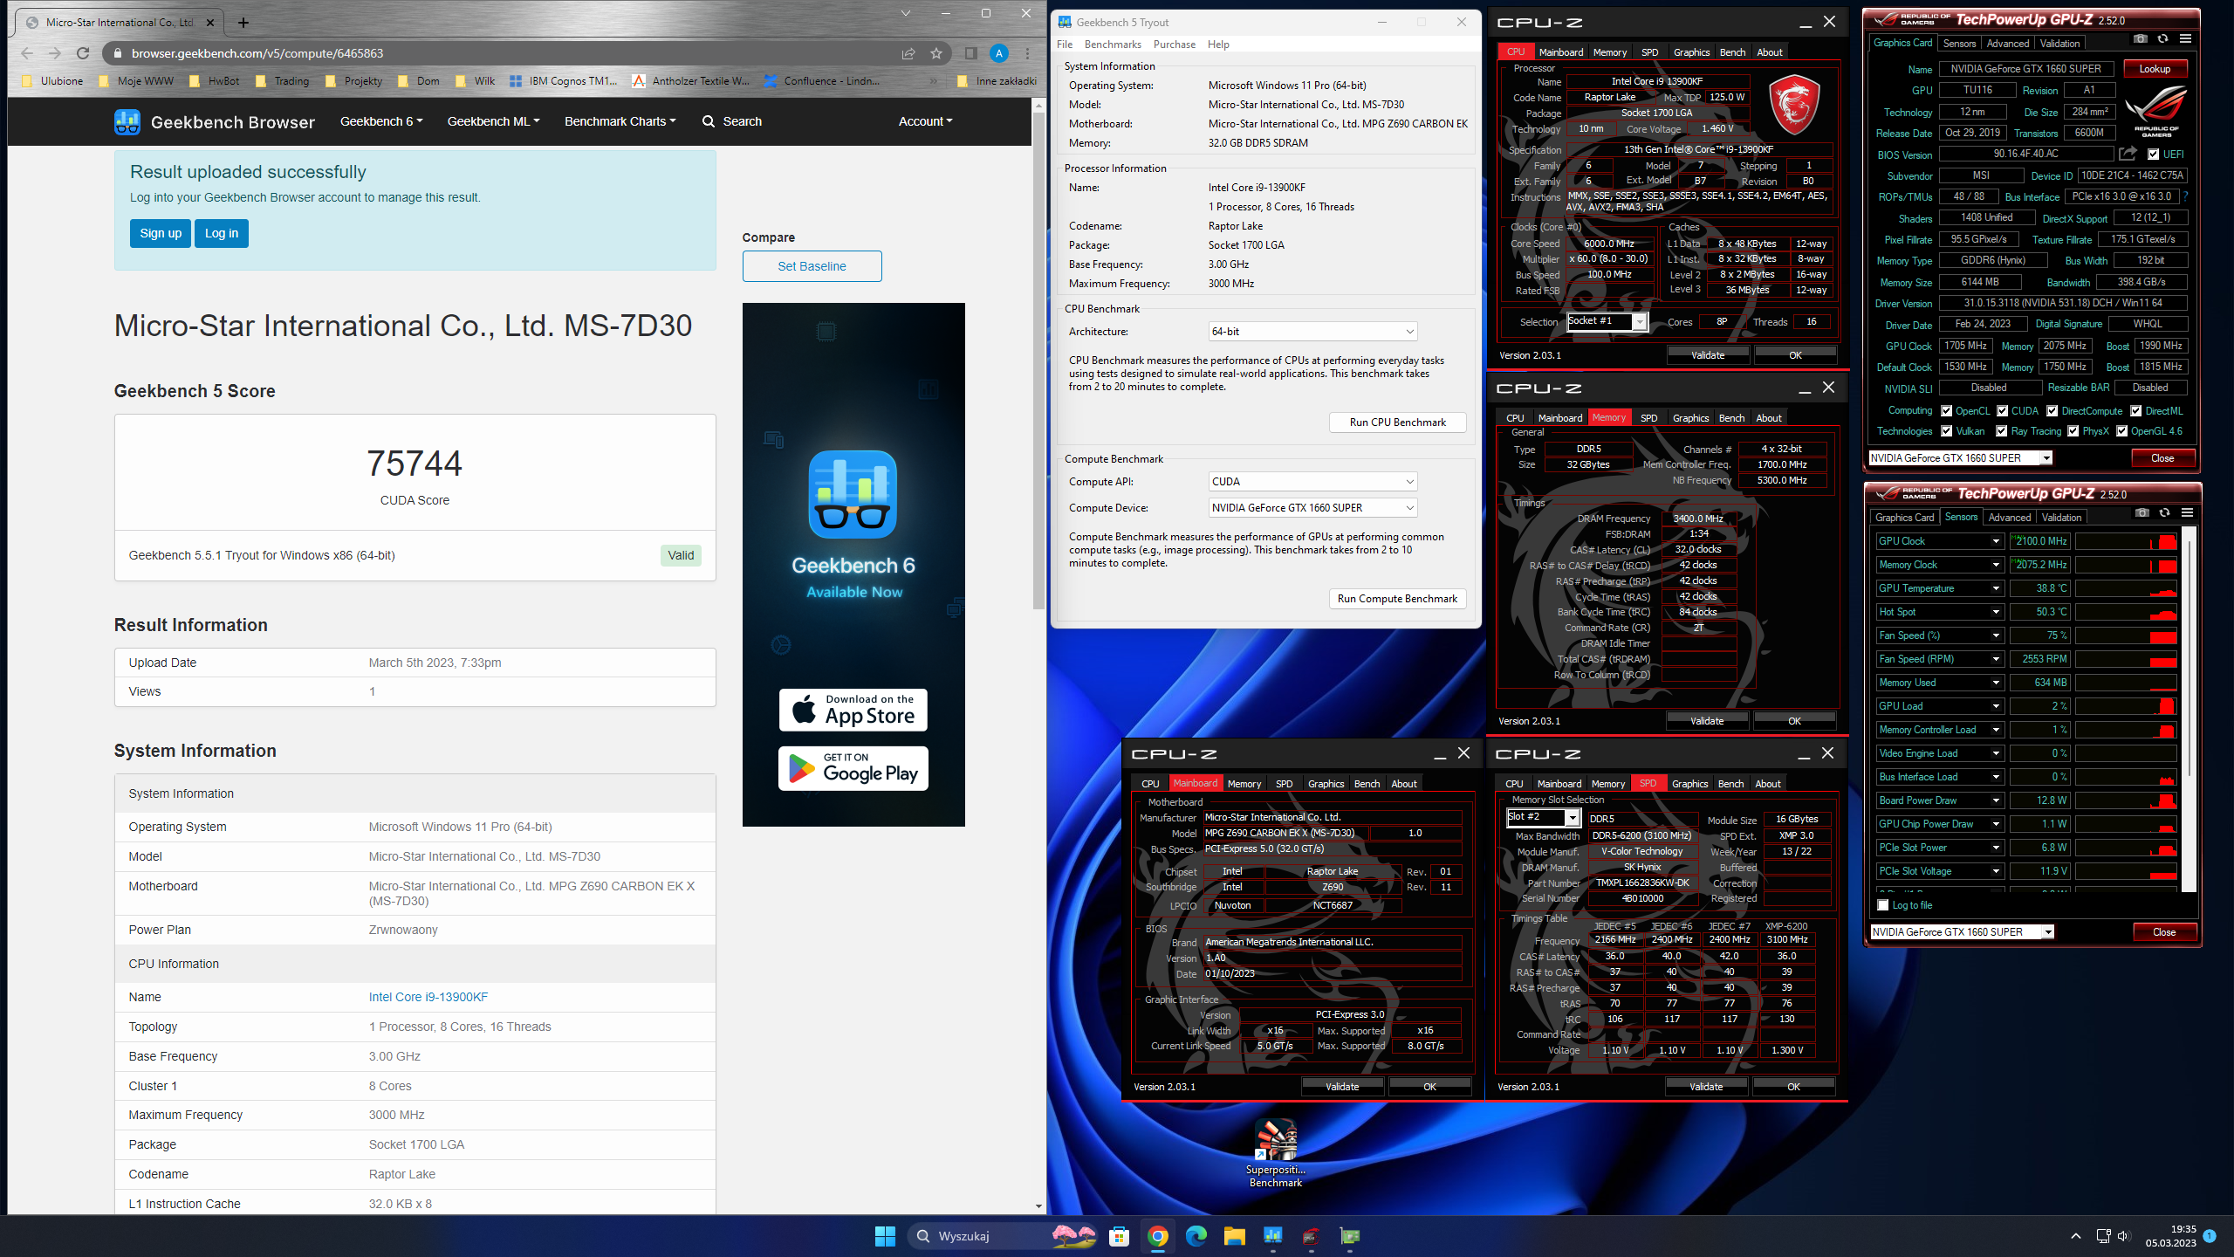
Task: Toggle DirectML checkbox in GPU-Z
Action: coord(2136,411)
